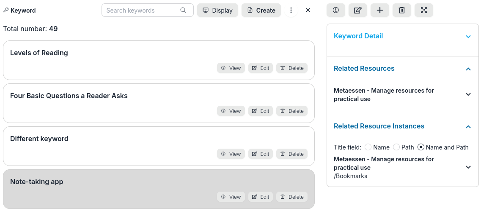Delete the Different keyword entry

coord(292,154)
